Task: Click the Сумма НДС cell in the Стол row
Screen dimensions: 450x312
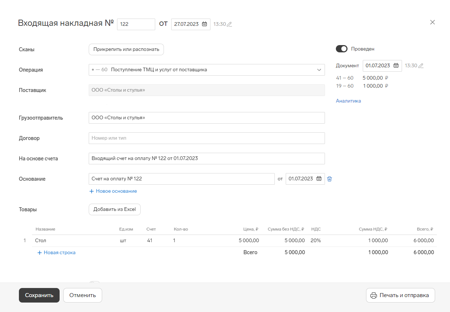Action: point(378,240)
